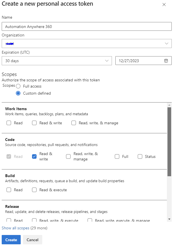Enable Read, write, & manage for Code

[68, 156]
